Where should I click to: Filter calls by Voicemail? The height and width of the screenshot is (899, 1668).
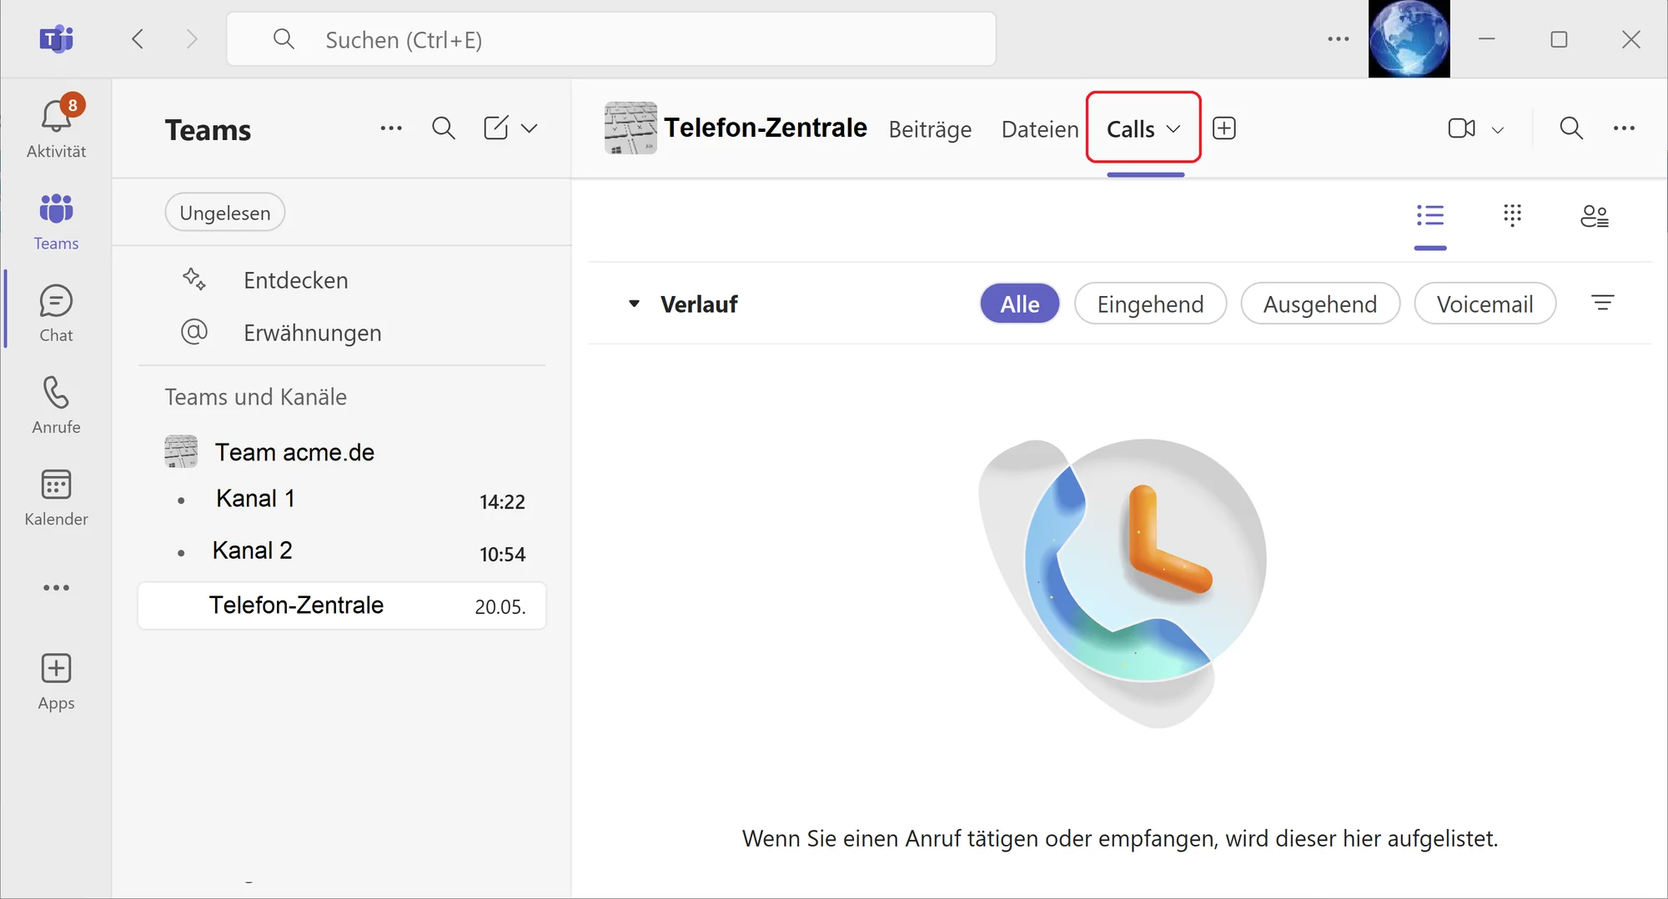point(1485,304)
